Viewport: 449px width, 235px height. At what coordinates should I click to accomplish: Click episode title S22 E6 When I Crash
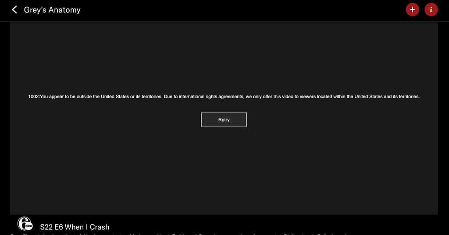pos(75,227)
